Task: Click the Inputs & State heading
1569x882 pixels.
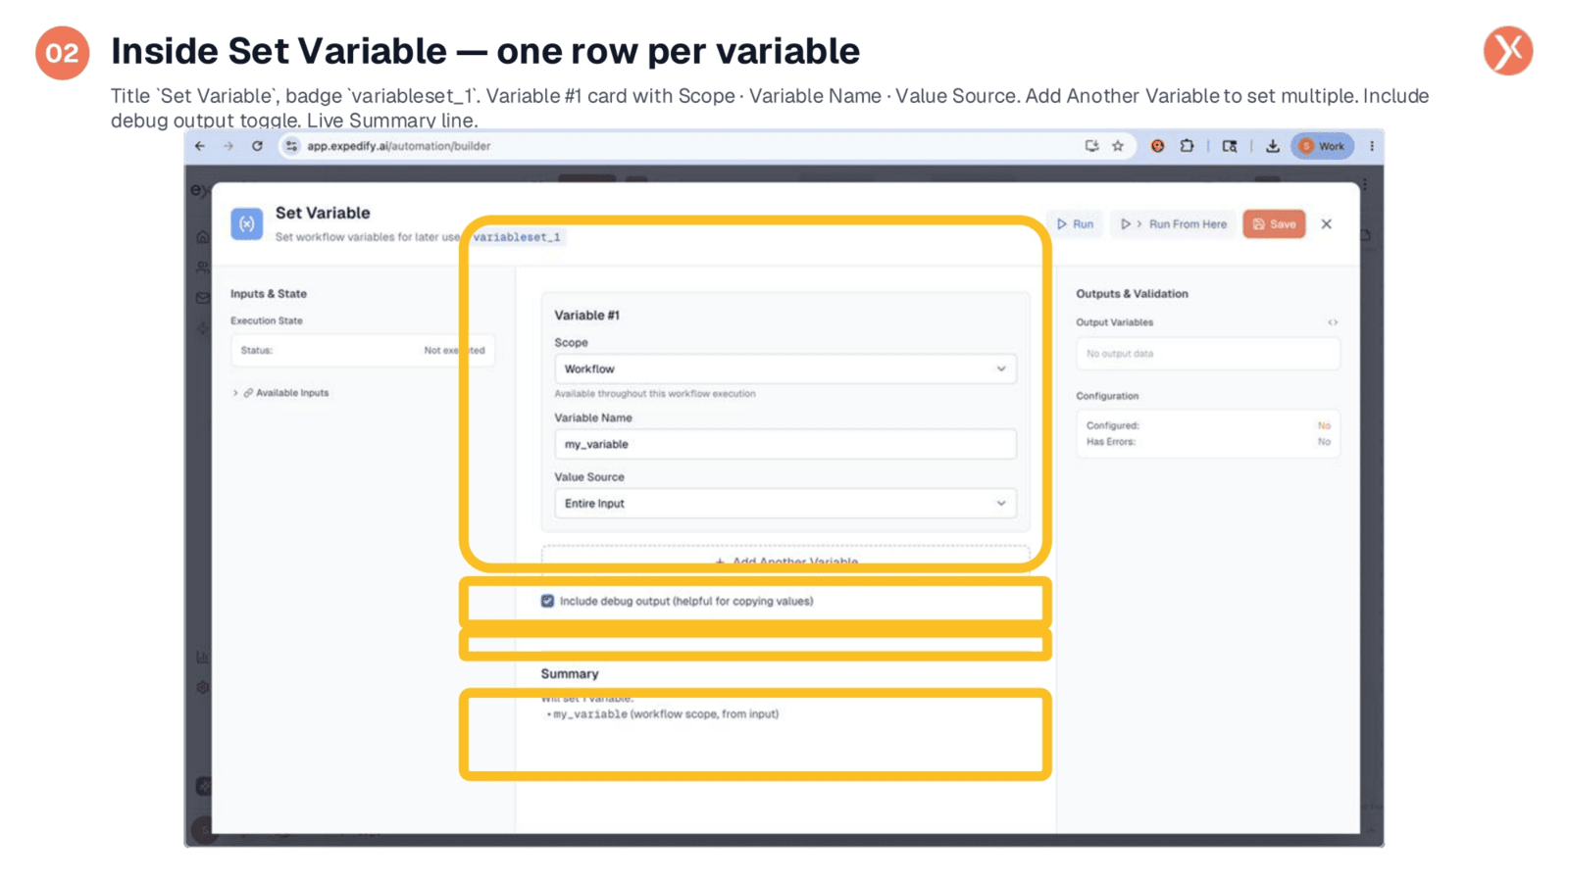Action: click(269, 294)
